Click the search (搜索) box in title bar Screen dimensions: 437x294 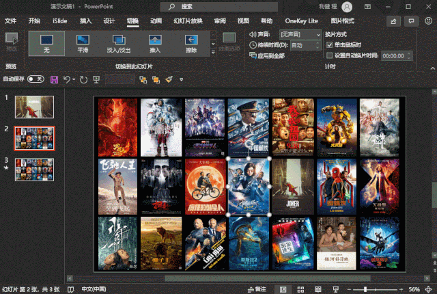pos(218,7)
